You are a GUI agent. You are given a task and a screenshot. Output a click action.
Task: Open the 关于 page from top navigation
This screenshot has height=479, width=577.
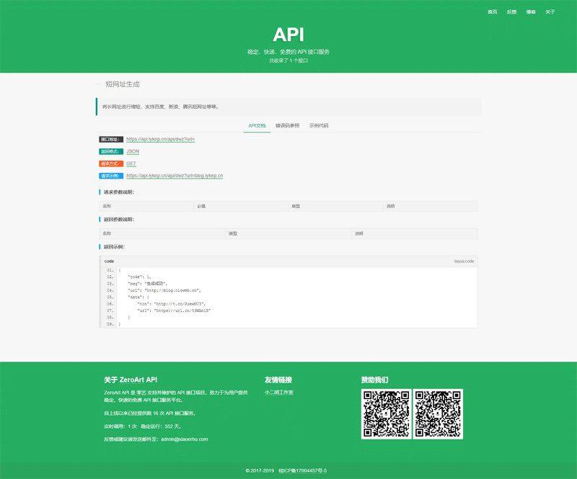[550, 12]
